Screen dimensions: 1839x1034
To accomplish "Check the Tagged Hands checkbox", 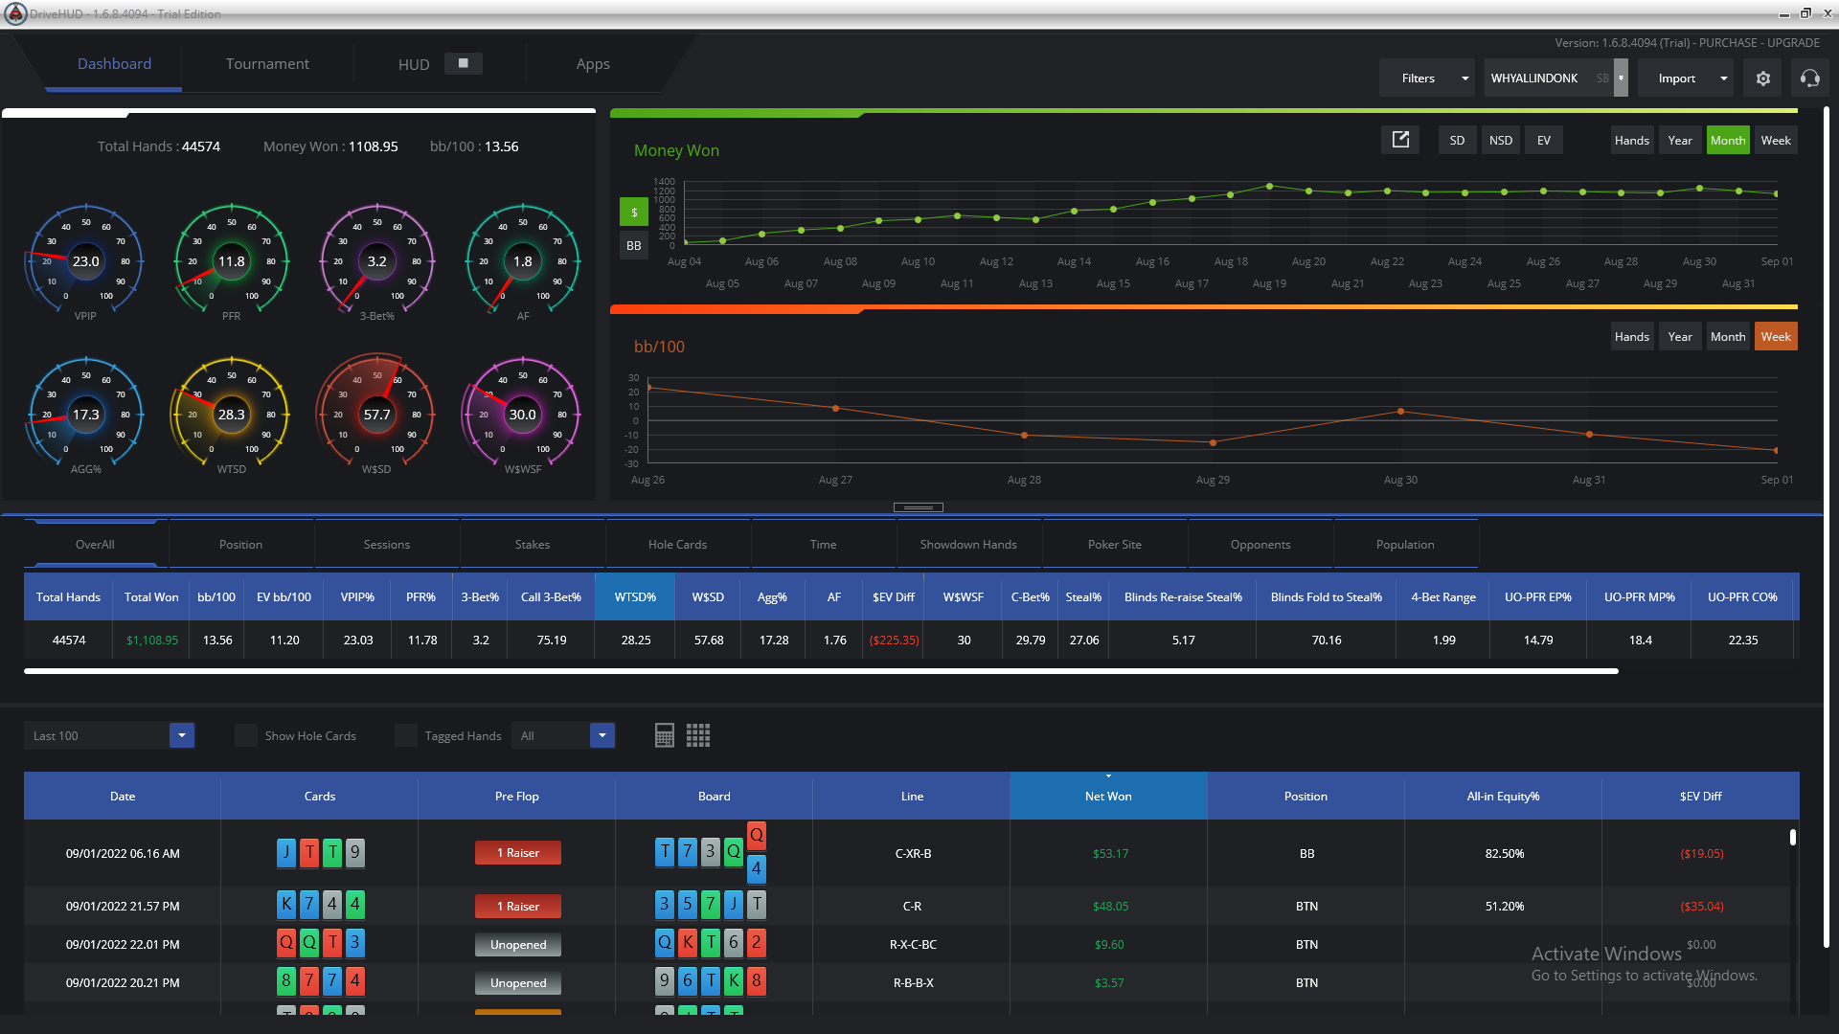I will pos(406,735).
